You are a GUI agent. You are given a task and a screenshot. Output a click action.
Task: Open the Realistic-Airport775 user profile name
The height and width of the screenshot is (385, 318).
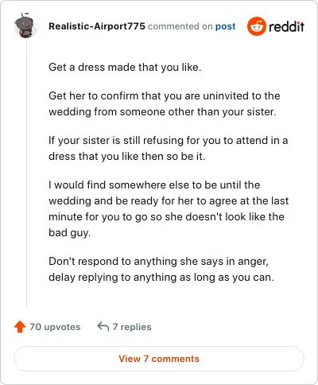click(97, 26)
